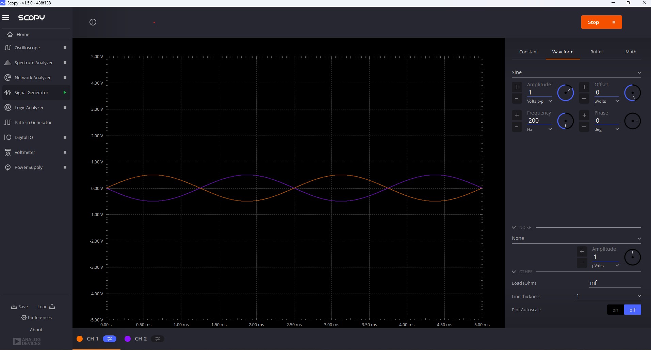This screenshot has width=651, height=350.
Task: Select the Voltmeter instrument
Action: click(x=25, y=152)
